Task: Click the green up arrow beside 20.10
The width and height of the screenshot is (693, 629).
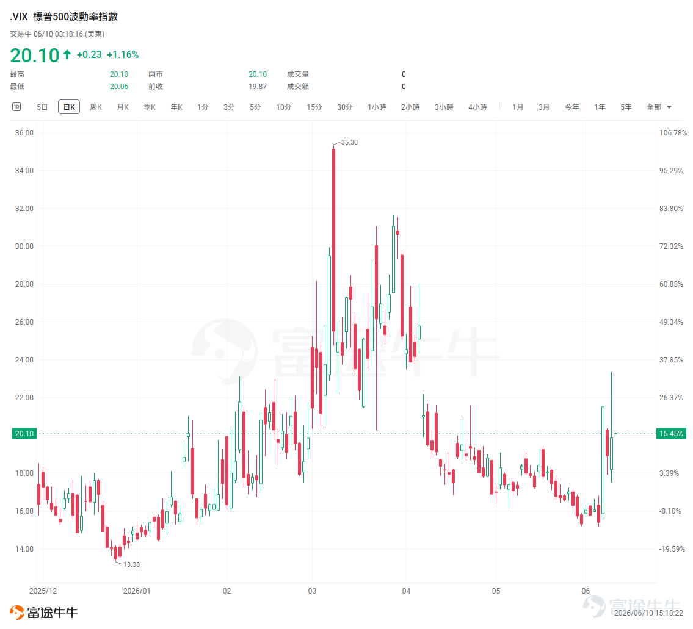Action: pyautogui.click(x=67, y=54)
